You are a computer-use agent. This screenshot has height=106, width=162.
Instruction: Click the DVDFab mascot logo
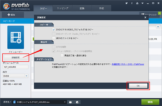(x=6, y=6)
